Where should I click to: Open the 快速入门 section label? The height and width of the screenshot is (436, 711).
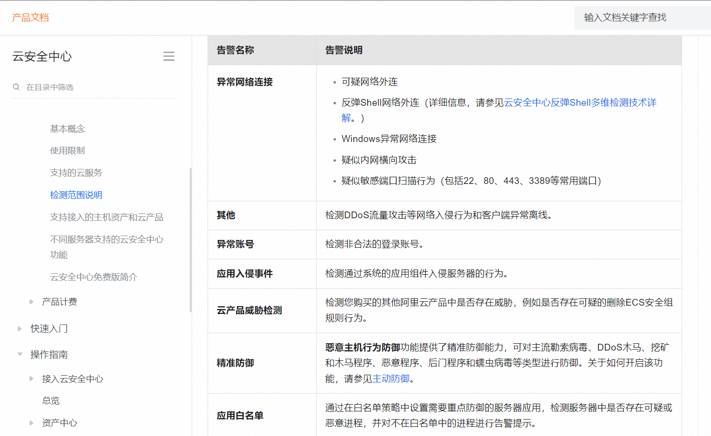point(49,329)
